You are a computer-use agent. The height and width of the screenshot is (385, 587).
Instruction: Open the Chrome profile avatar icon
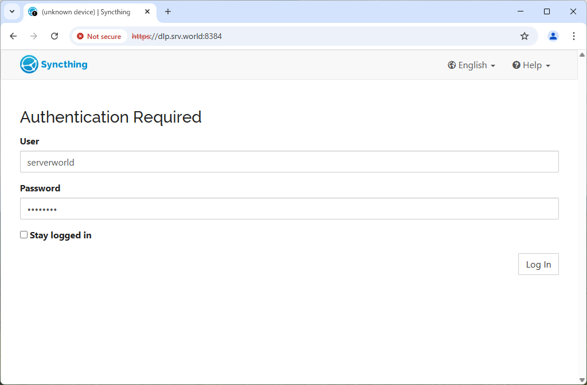(553, 36)
